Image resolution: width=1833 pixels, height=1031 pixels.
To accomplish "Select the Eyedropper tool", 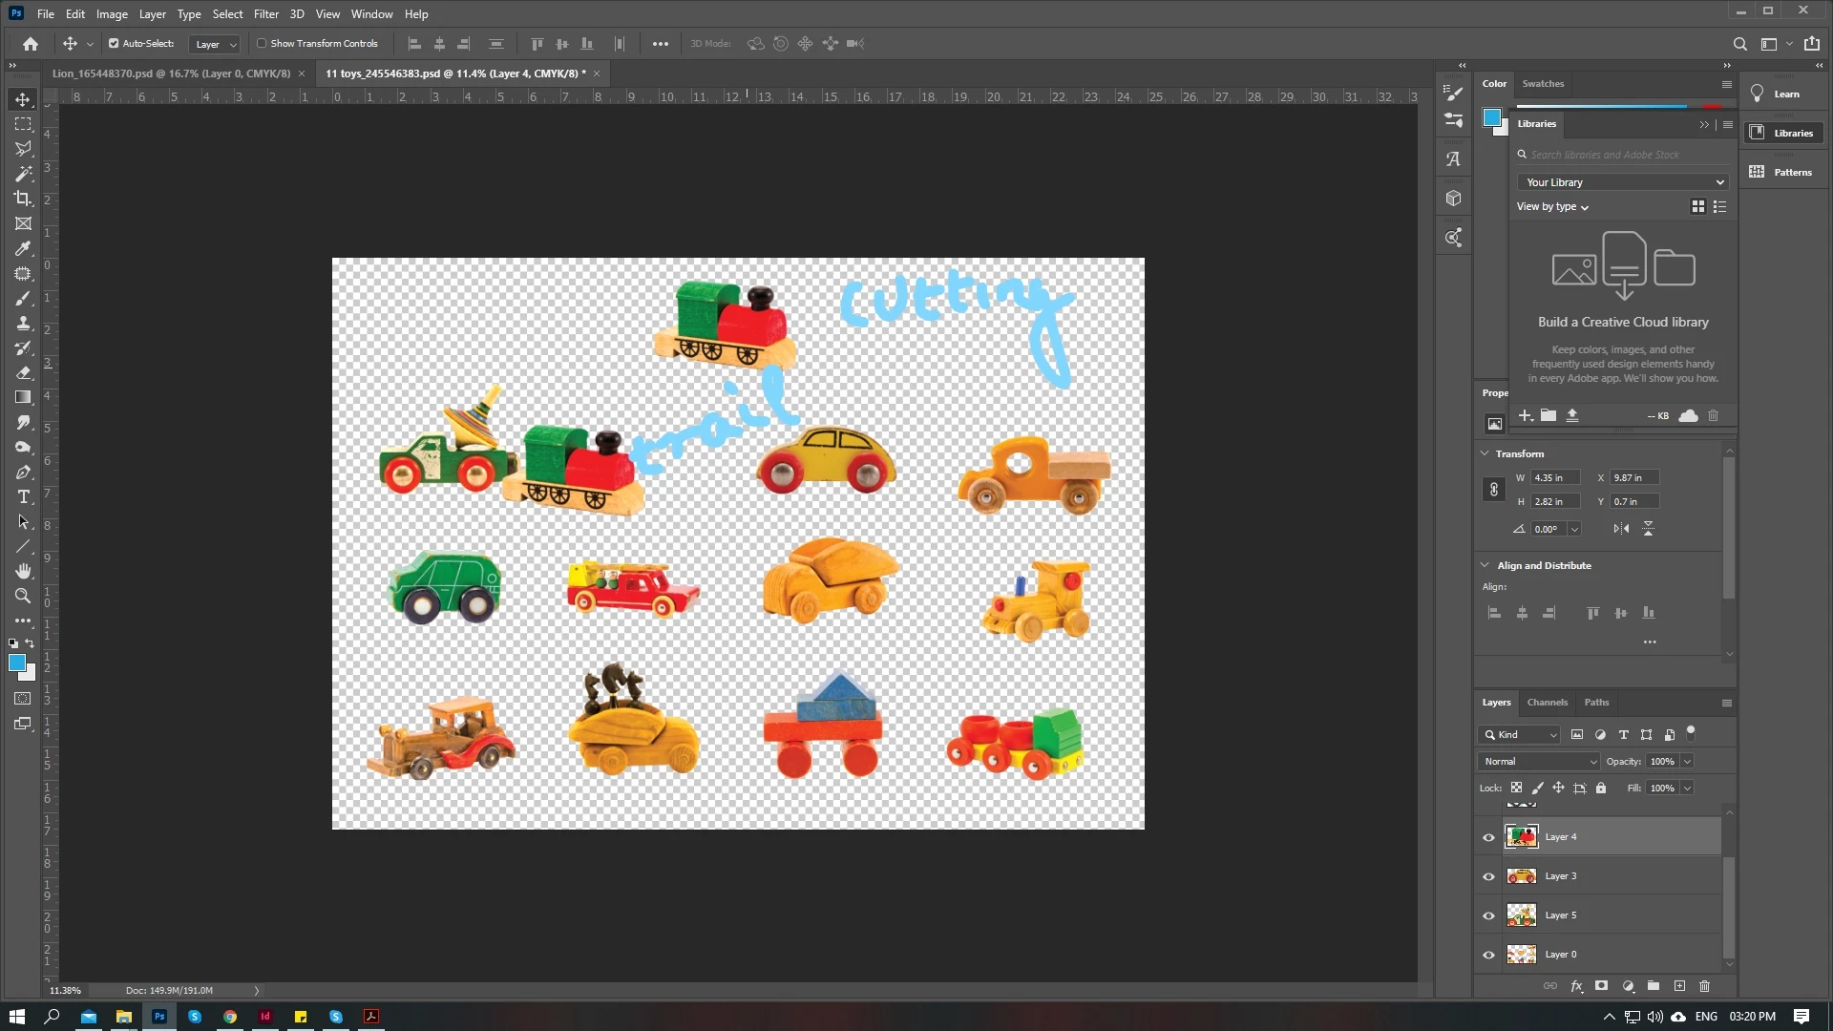I will click(x=23, y=248).
